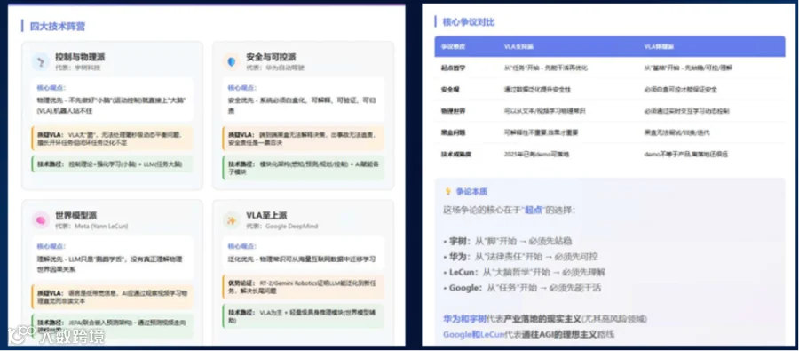Click 泛化优先 core viewpoint text
799x351 pixels.
point(302,259)
